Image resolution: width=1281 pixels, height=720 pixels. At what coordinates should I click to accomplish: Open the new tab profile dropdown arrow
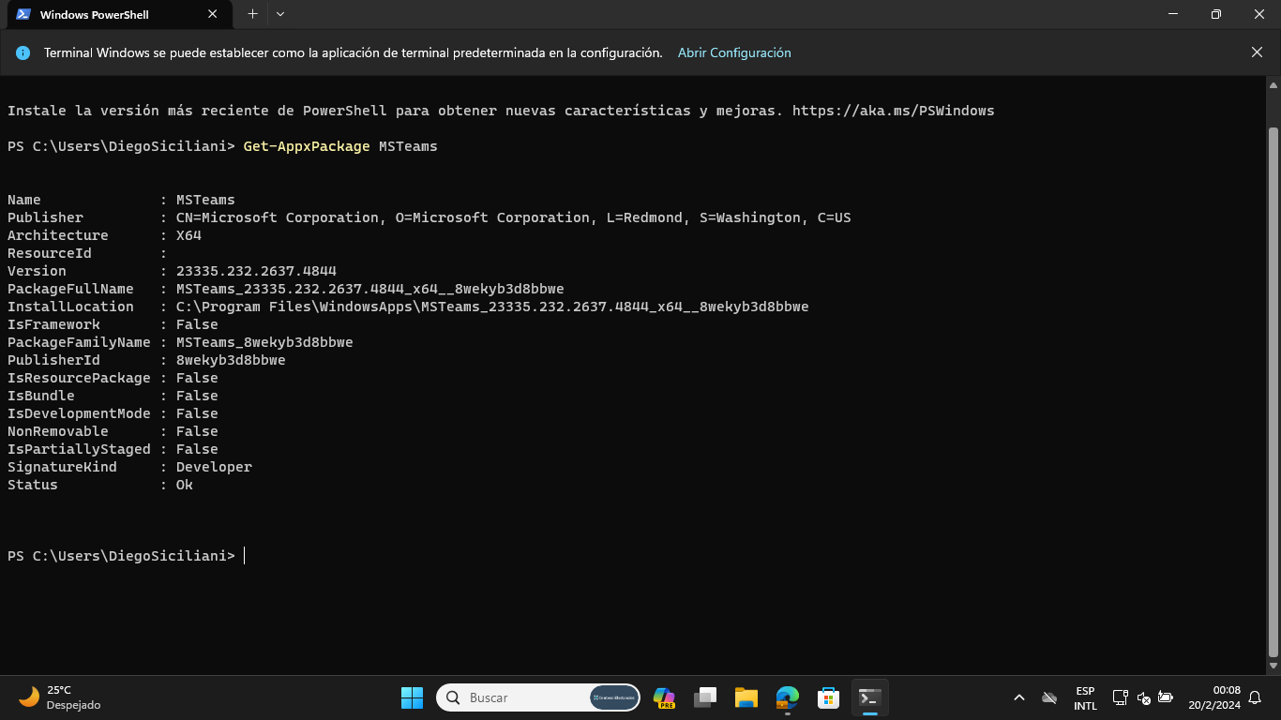(x=280, y=14)
